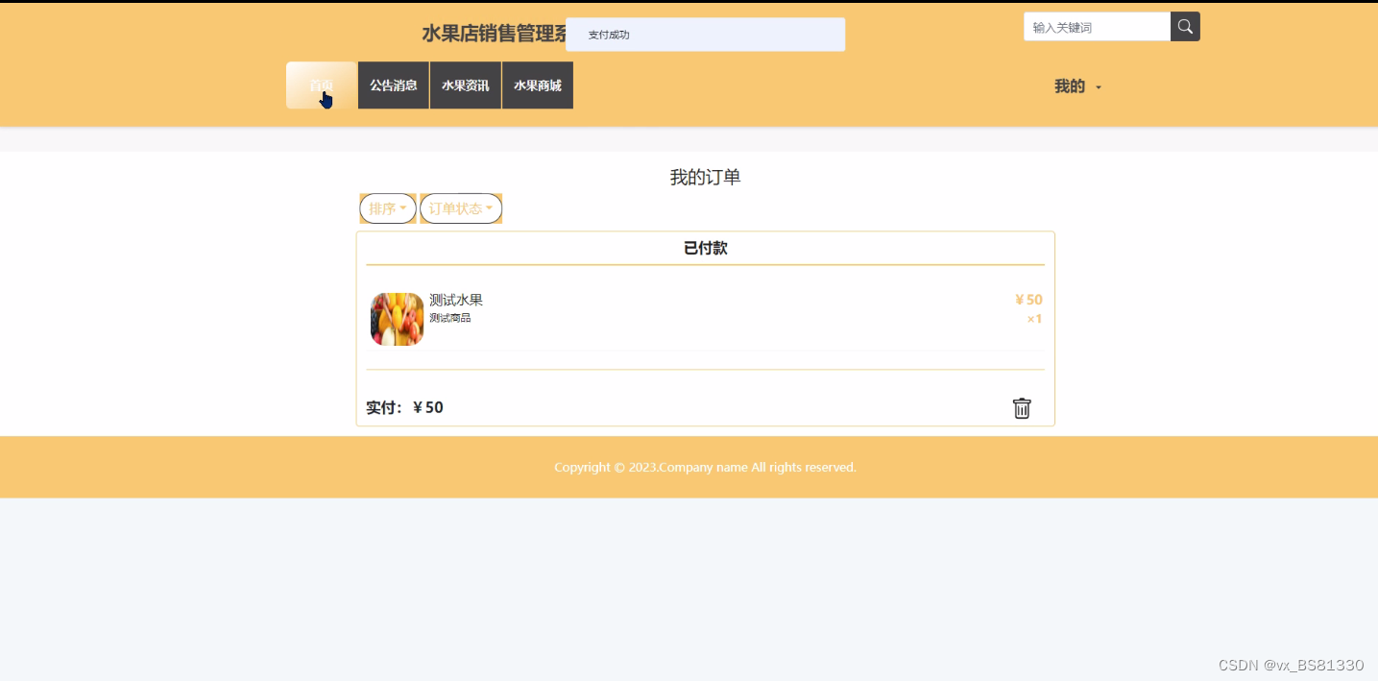The width and height of the screenshot is (1378, 681).
Task: Expand the 我的 account menu
Action: [1077, 86]
